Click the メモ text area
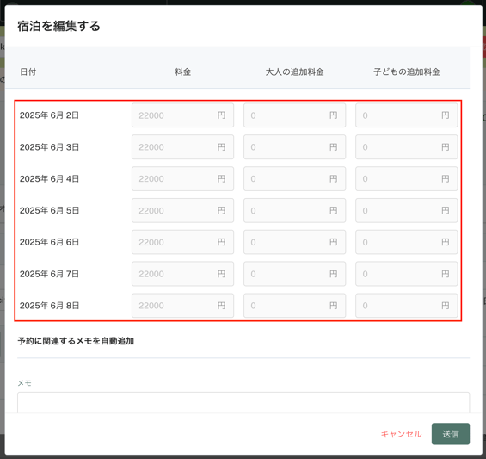486x459 pixels. (x=243, y=402)
